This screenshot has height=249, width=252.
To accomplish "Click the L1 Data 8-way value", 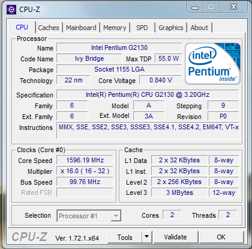I will click(224, 160).
